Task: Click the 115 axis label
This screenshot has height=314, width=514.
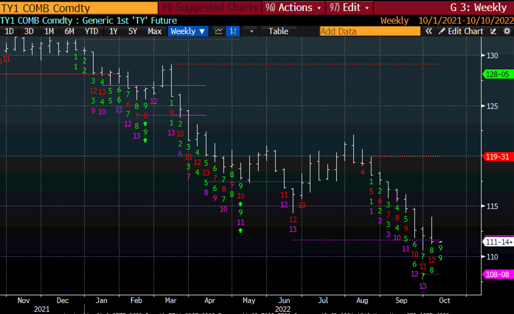Action: click(x=492, y=206)
